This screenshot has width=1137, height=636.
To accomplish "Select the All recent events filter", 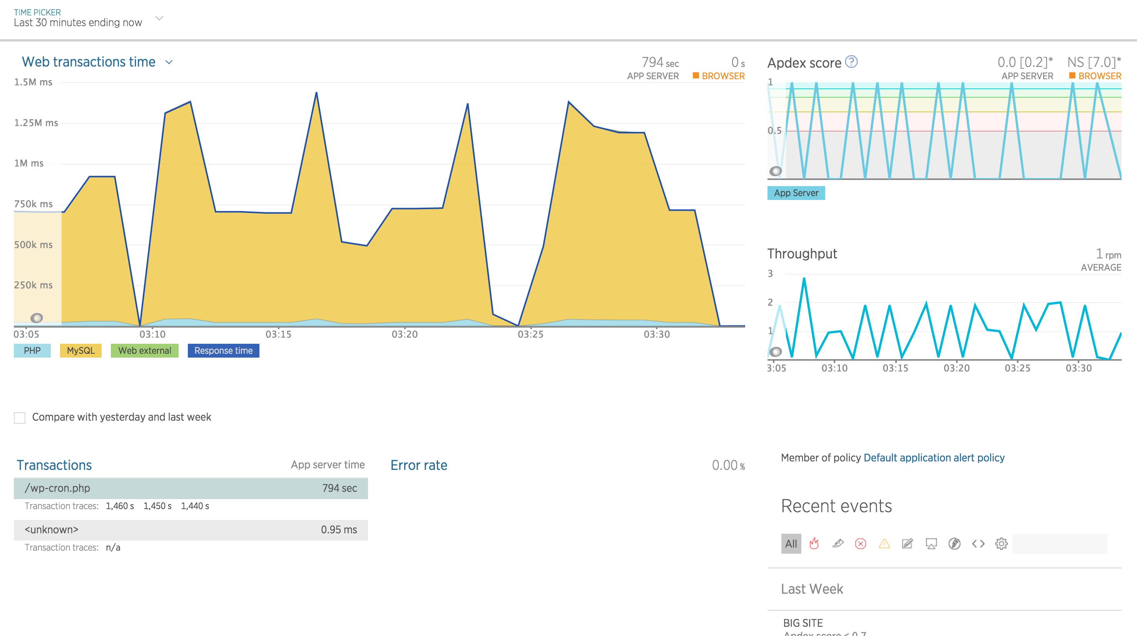I will pos(791,543).
